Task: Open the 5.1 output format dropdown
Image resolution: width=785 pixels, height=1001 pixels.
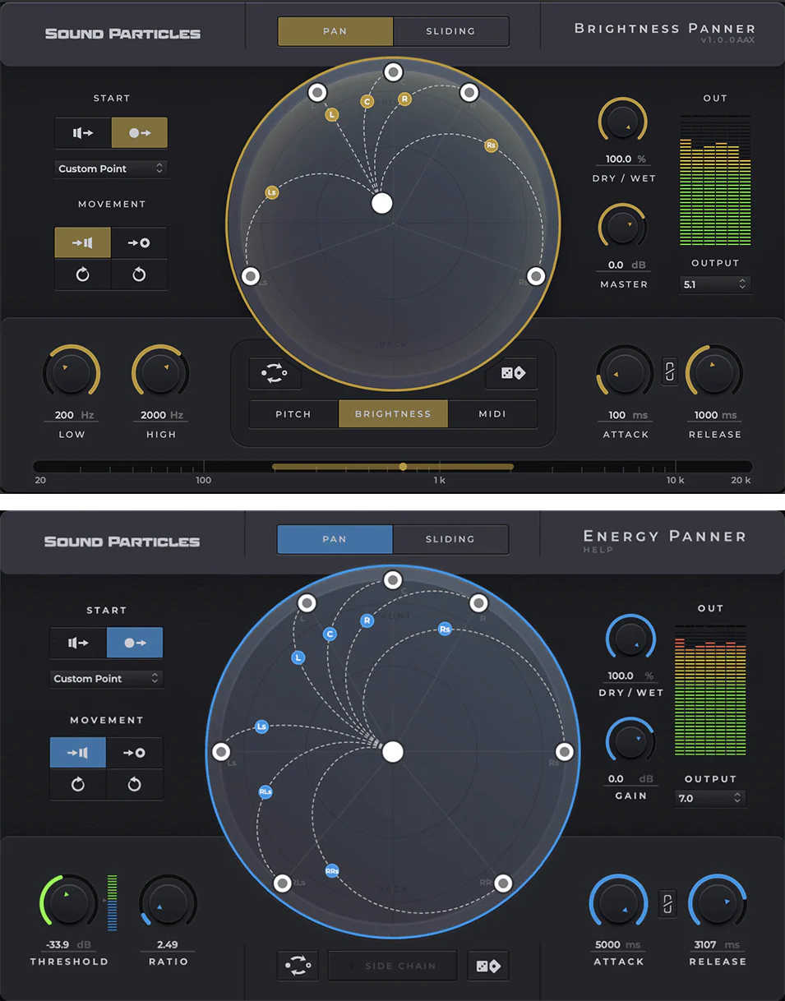Action: click(x=715, y=284)
